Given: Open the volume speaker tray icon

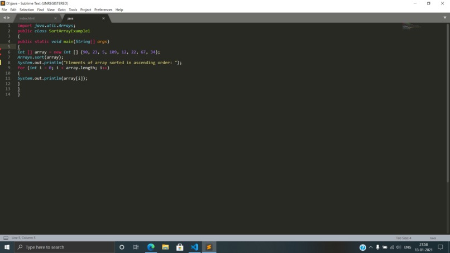Looking at the screenshot, I should [399, 247].
